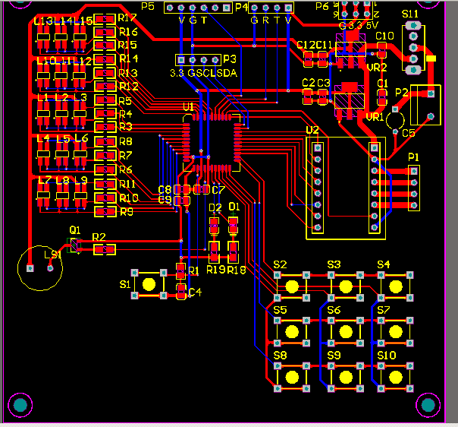458x427 pixels.
Task: Click the VR1 voltage regulator
Action: [350, 100]
